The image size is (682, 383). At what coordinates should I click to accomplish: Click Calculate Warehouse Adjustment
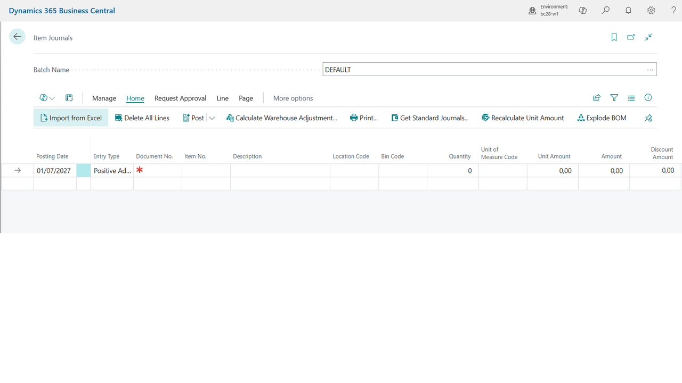pyautogui.click(x=282, y=118)
